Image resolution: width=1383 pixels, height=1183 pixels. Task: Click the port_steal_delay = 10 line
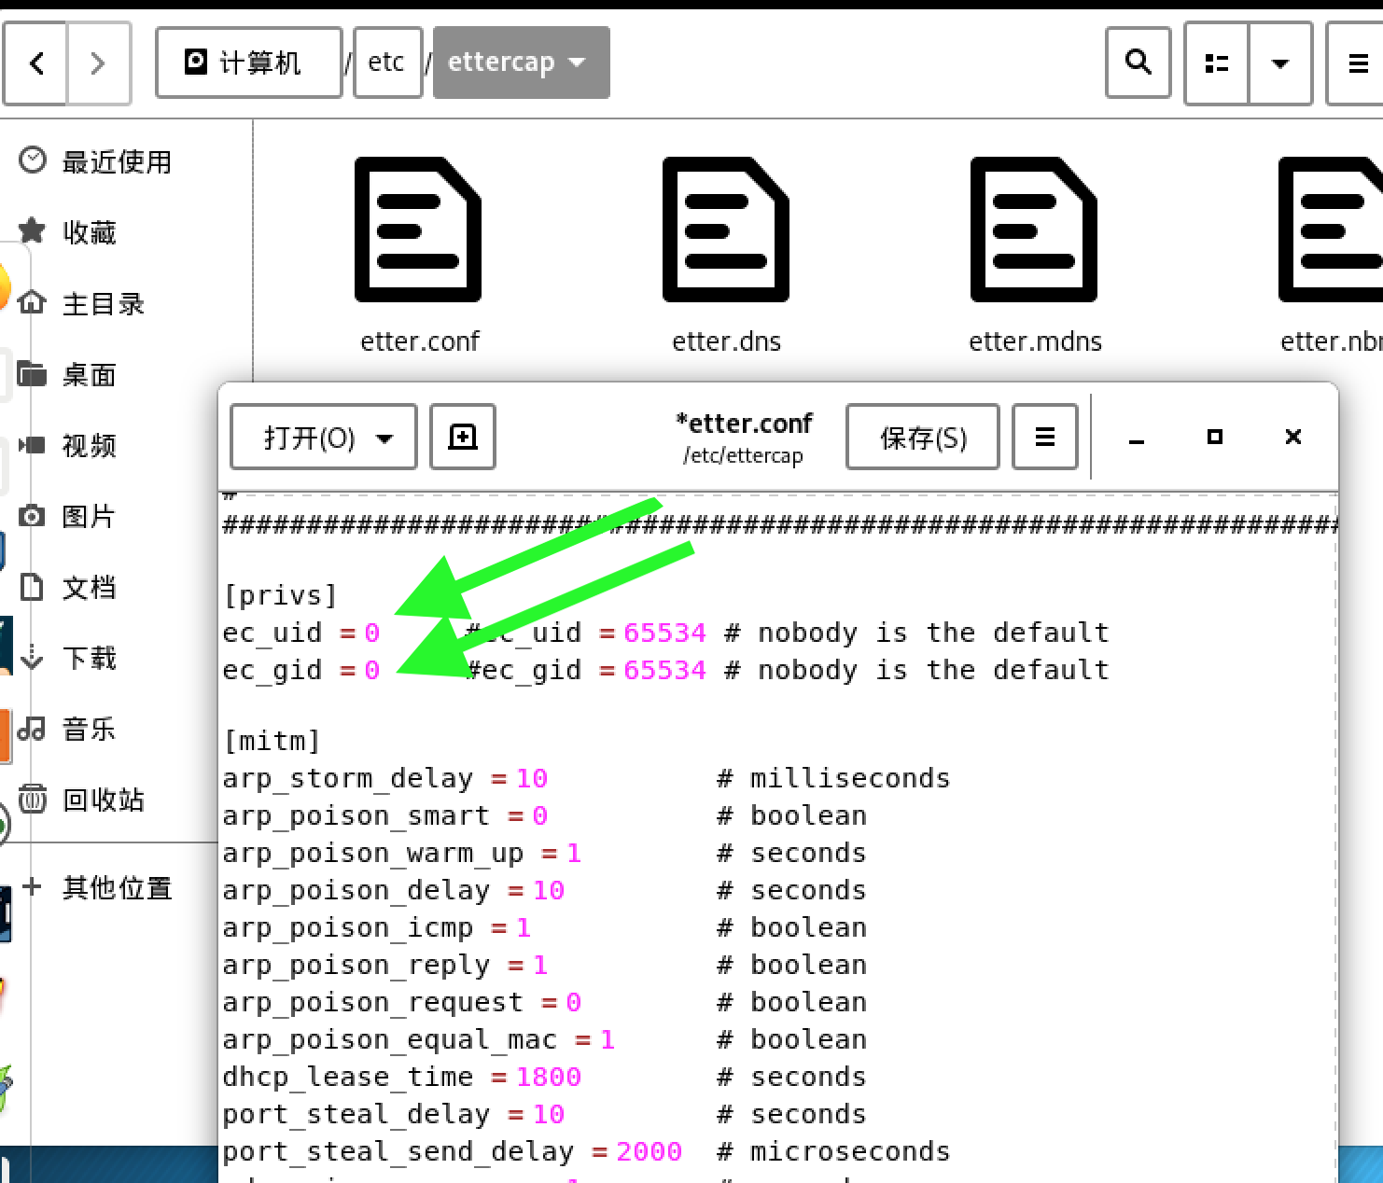click(394, 1114)
